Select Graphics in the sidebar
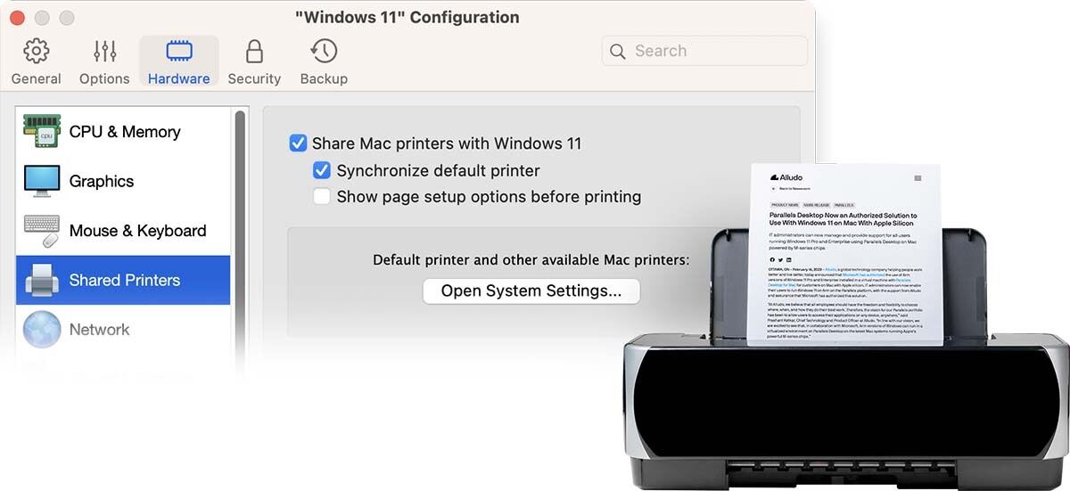This screenshot has width=1070, height=491. 123,181
